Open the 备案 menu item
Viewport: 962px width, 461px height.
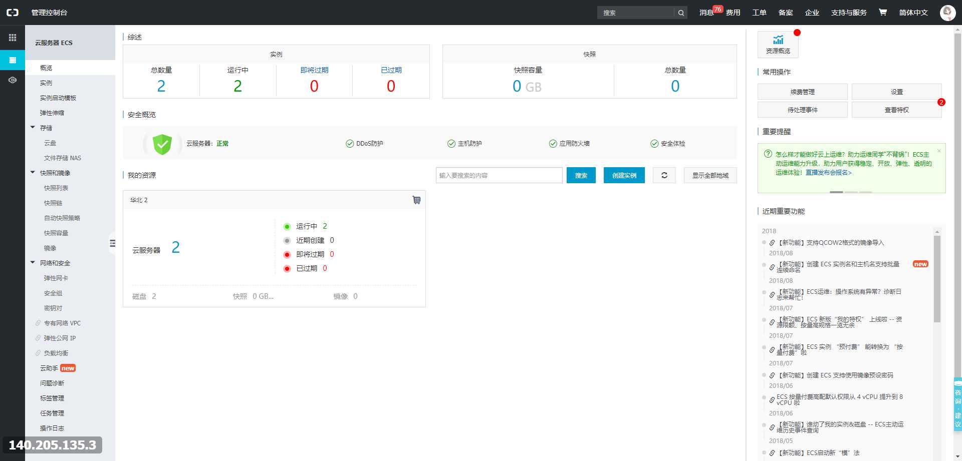[x=786, y=13]
